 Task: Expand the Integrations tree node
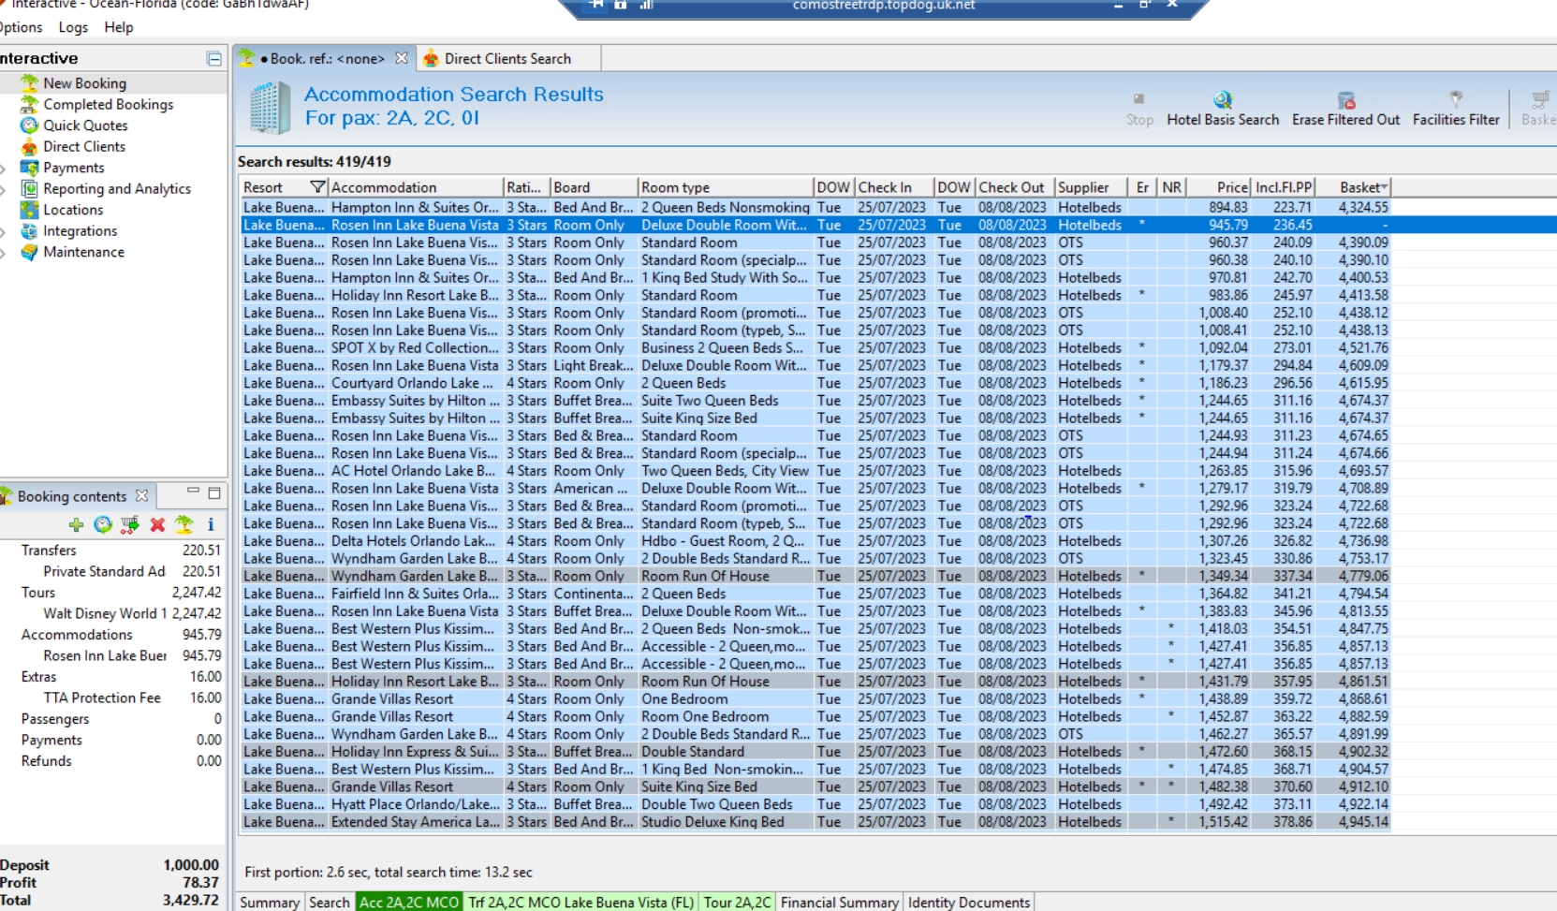[x=4, y=231]
